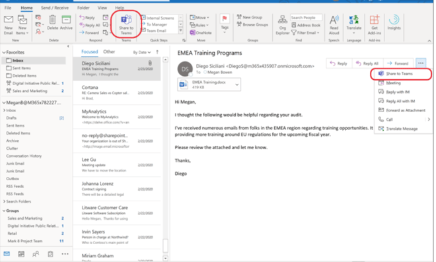Click Reply in reading pane
436x262 pixels.
[x=339, y=63]
